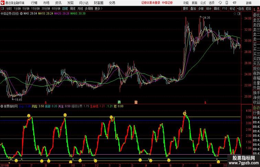260x167 pixels.
Task: Click the 34.35 high price label
Action: [206, 18]
